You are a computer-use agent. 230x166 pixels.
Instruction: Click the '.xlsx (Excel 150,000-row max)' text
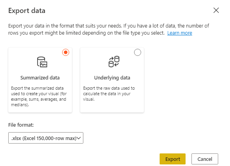coord(44,138)
